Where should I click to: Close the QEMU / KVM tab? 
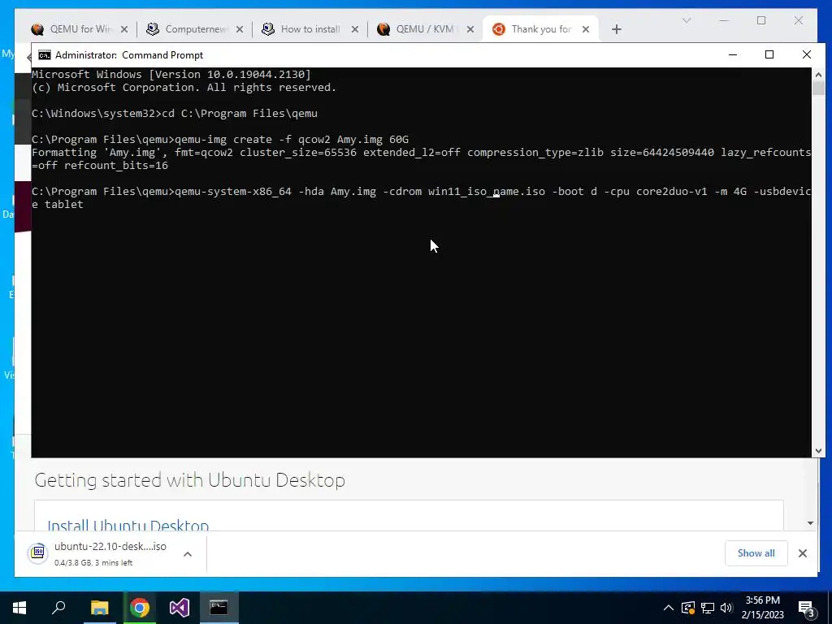click(470, 29)
